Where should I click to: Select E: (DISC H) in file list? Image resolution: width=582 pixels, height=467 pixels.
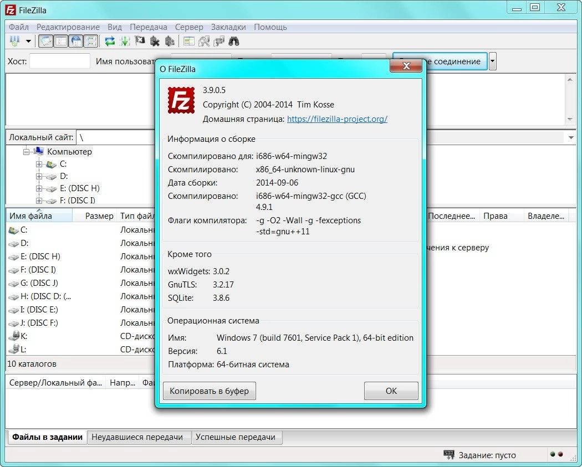point(39,256)
